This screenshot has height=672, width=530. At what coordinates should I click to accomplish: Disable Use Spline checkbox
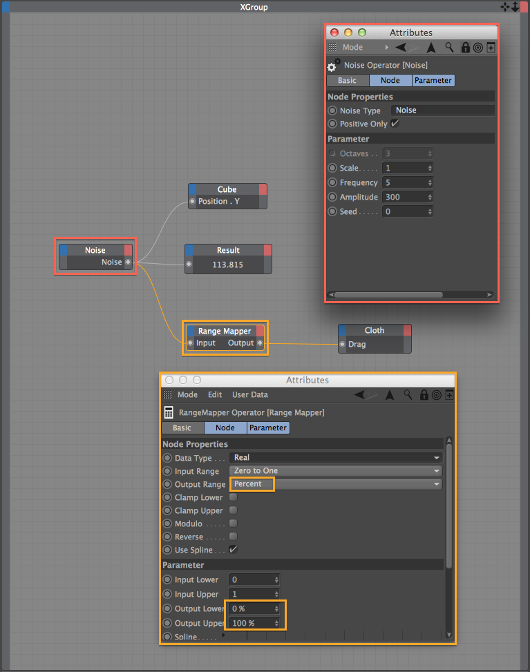[x=234, y=550]
